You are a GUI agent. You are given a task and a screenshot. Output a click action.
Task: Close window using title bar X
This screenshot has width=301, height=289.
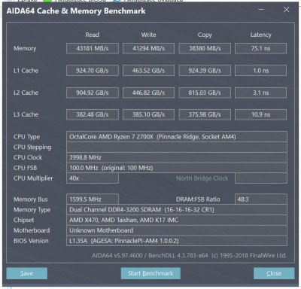click(286, 10)
